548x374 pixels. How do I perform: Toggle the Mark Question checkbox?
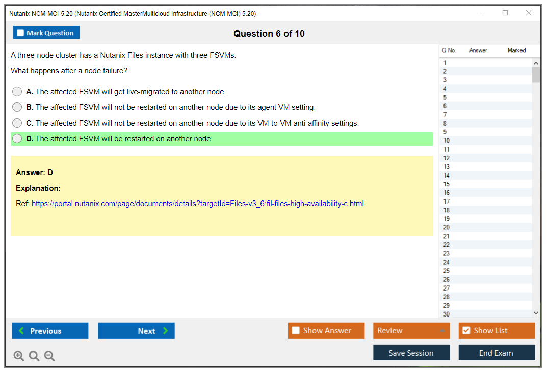coord(21,33)
